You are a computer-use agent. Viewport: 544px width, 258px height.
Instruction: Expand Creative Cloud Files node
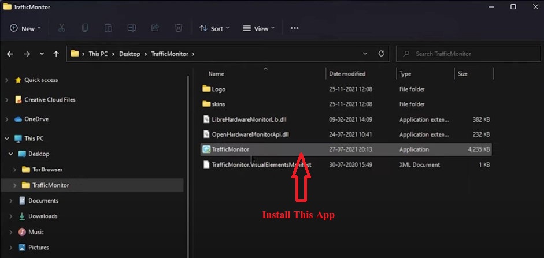pyautogui.click(x=6, y=100)
